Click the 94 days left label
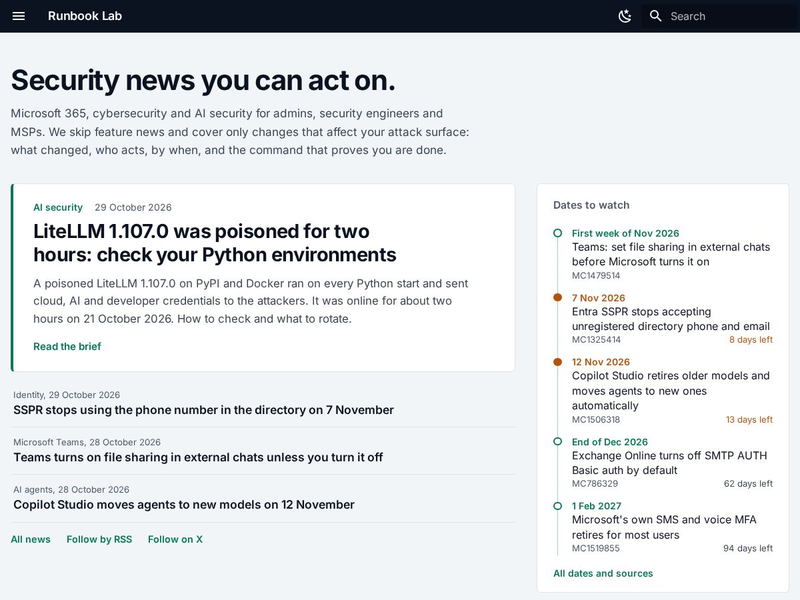The image size is (800, 600). [x=748, y=548]
